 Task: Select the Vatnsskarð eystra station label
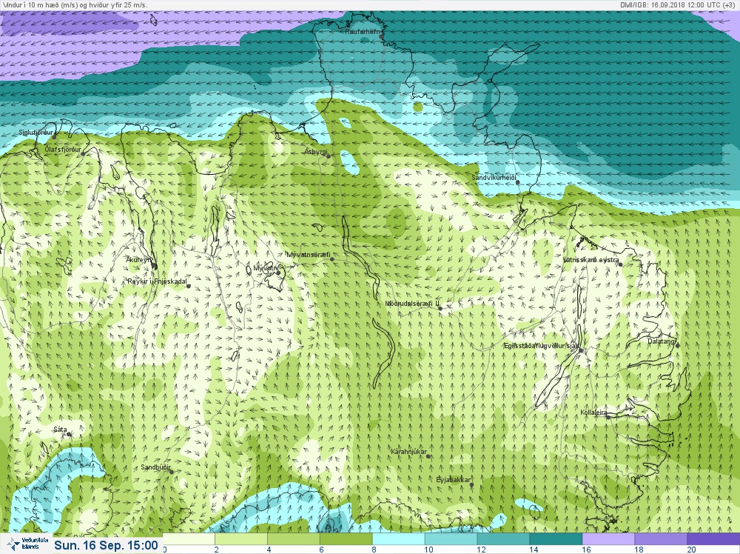(x=591, y=260)
